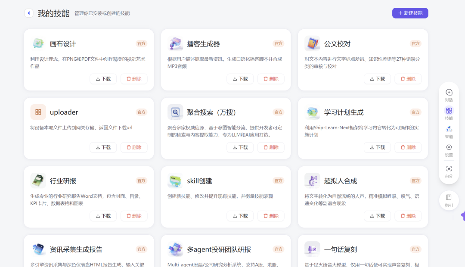Click the 新建技能 button

(x=410, y=13)
